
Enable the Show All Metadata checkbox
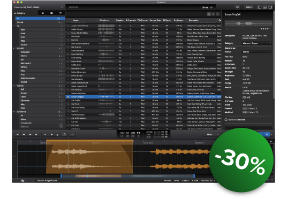(x=226, y=120)
